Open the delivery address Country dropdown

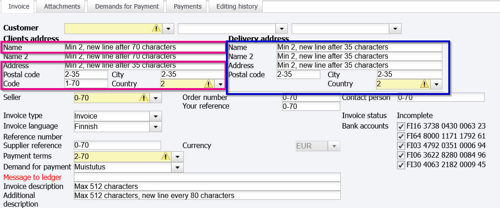point(436,84)
